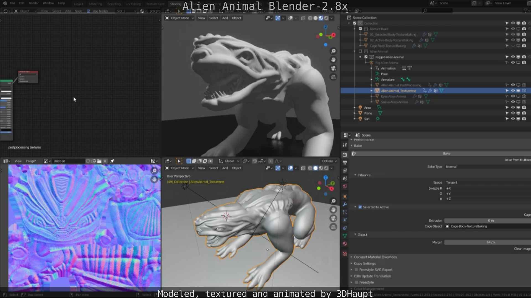
Task: Open image folder icon in Image Editor header
Action: point(99,161)
